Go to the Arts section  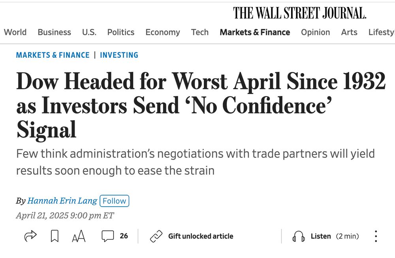(x=349, y=32)
